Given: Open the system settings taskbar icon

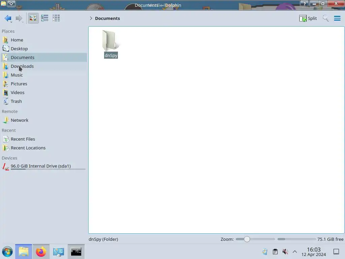Looking at the screenshot, I should tap(59, 252).
